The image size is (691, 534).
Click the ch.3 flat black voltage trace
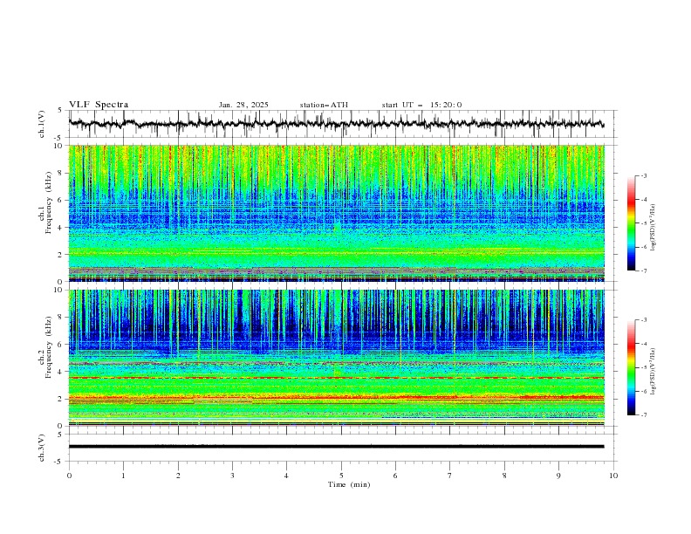pyautogui.click(x=336, y=447)
